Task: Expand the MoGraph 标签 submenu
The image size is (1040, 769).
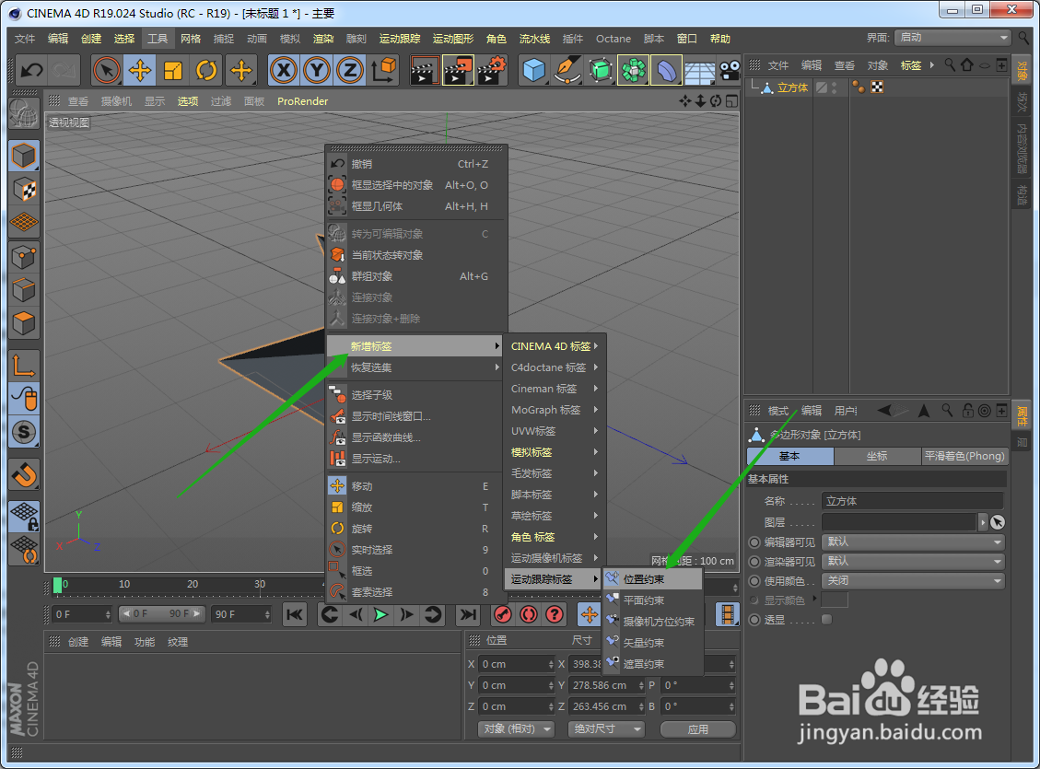Action: coord(555,410)
